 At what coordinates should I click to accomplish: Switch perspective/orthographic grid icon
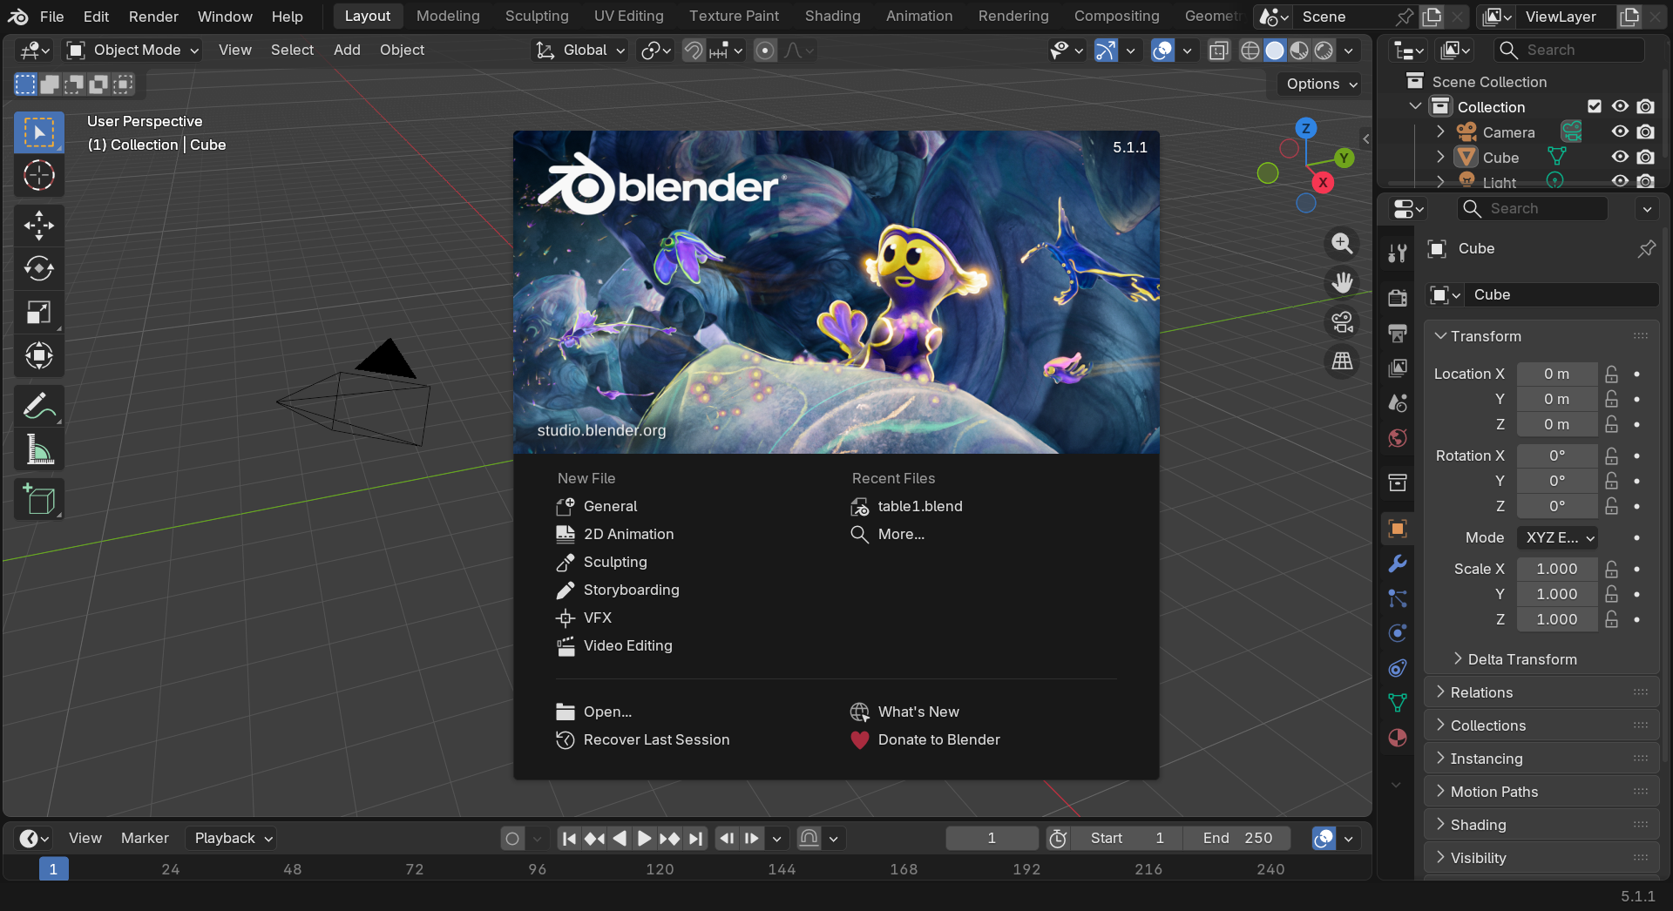pyautogui.click(x=1342, y=361)
